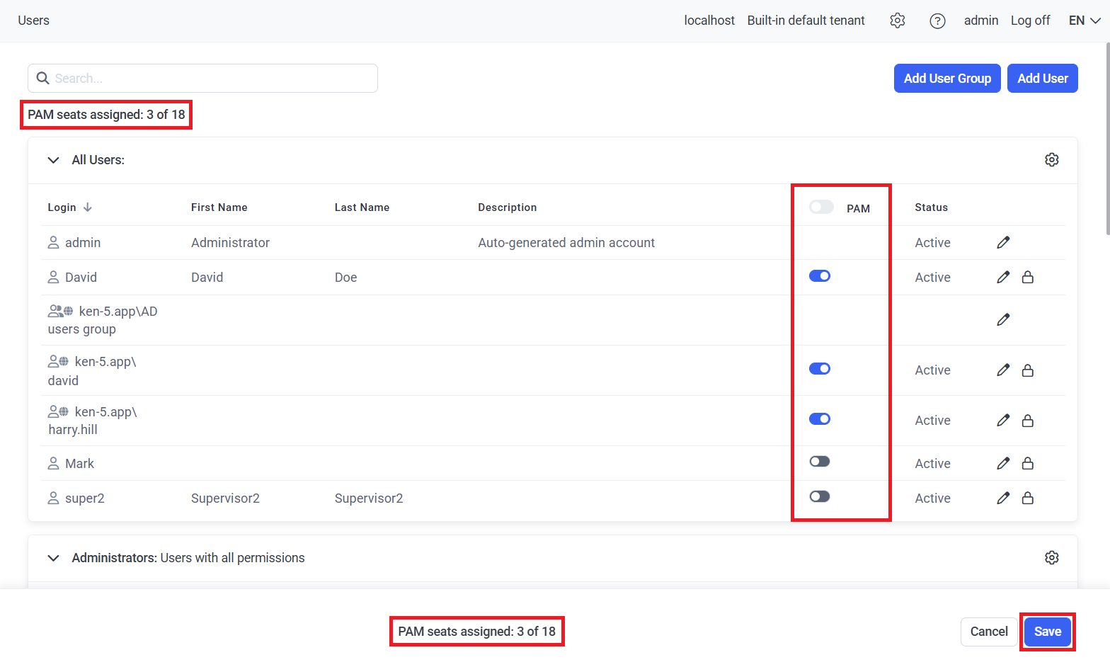Screen dimensions: 1110x667
Task: Toggle the PAM header switch for all users
Action: pyautogui.click(x=821, y=207)
